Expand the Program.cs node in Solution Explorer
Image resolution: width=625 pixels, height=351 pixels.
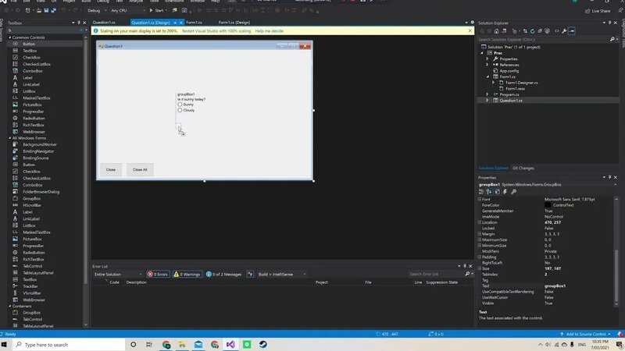tap(487, 94)
